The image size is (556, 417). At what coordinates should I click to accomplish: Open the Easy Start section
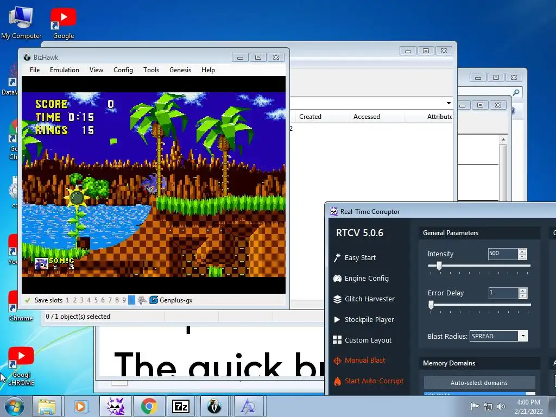(x=355, y=258)
